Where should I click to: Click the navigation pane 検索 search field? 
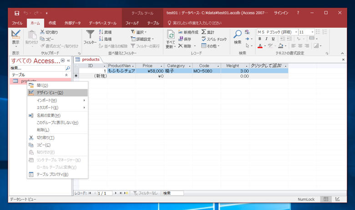[38, 68]
